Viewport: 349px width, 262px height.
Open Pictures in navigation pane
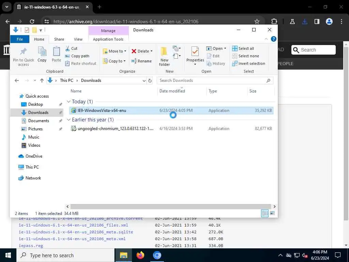pos(35,129)
